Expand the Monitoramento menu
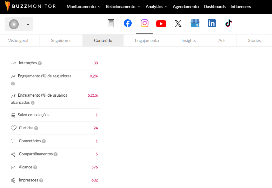 point(83,7)
